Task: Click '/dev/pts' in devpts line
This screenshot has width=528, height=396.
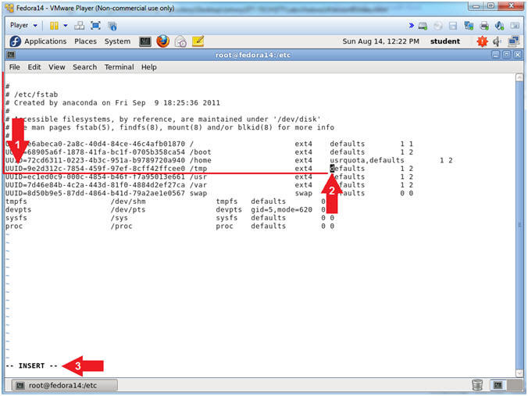Action: 128,210
